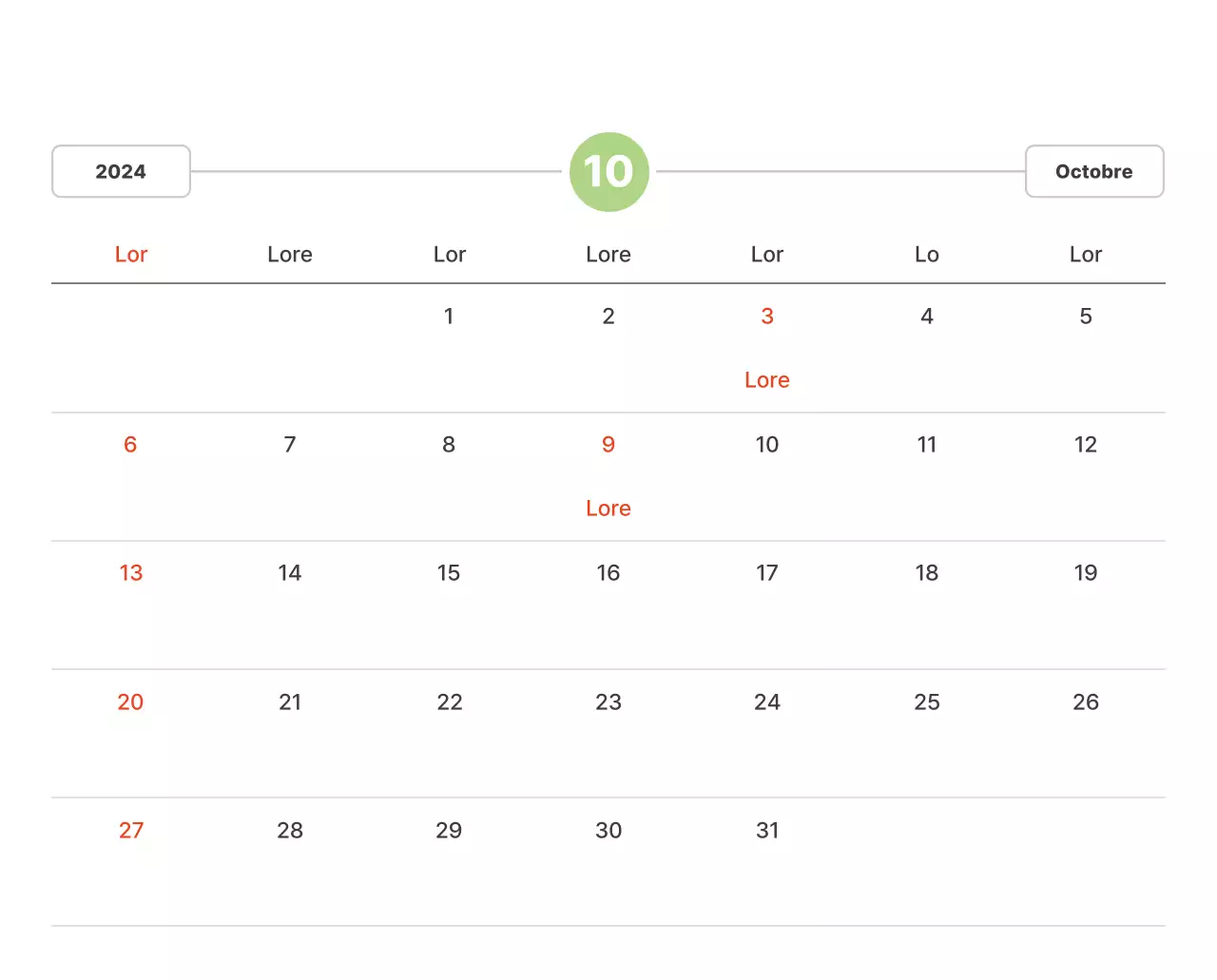Select October 3 holiday date

767,317
